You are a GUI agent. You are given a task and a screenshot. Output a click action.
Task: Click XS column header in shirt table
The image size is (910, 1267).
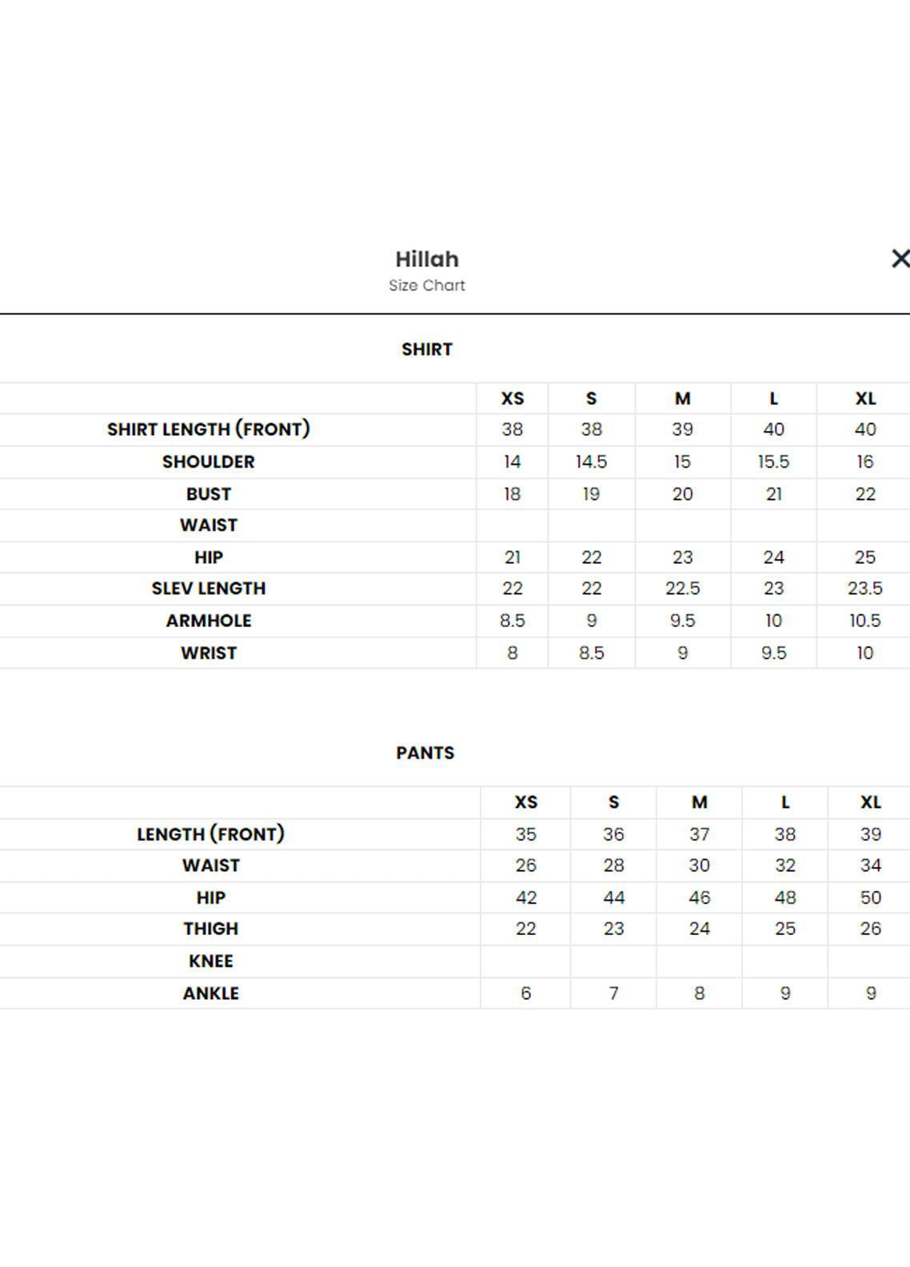(513, 398)
